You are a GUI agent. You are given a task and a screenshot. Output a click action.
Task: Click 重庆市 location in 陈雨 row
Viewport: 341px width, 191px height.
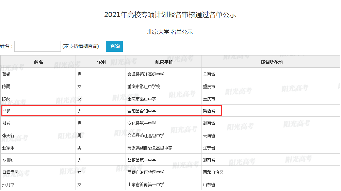(209, 86)
